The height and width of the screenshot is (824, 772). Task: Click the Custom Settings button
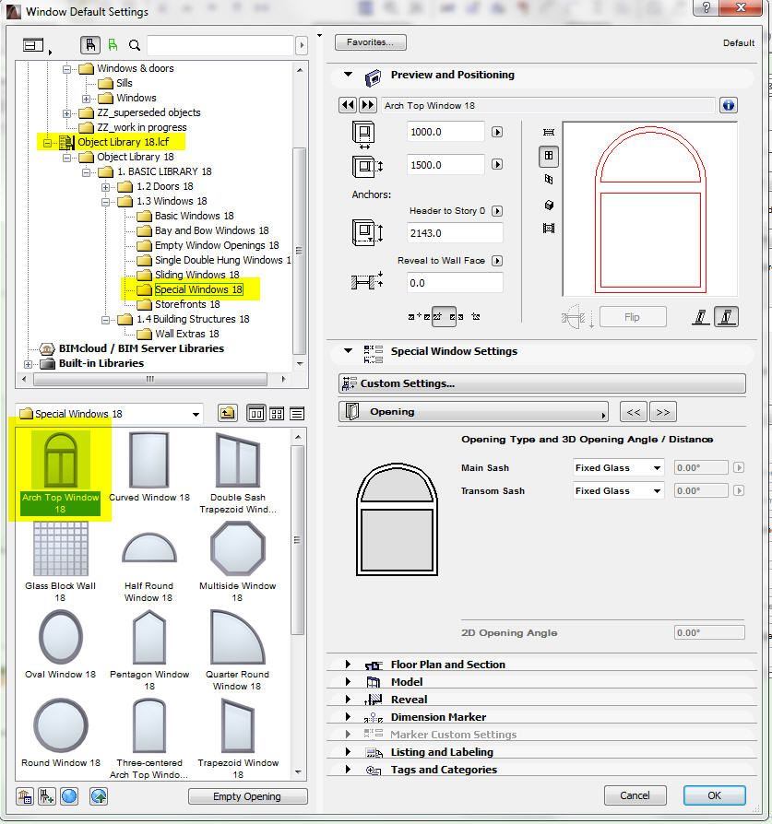point(542,383)
